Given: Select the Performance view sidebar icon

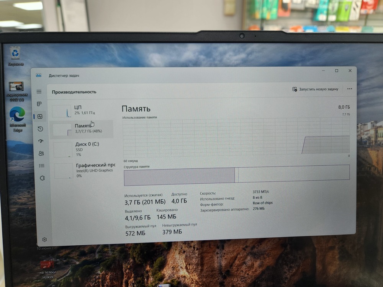Looking at the screenshot, I should [39, 116].
